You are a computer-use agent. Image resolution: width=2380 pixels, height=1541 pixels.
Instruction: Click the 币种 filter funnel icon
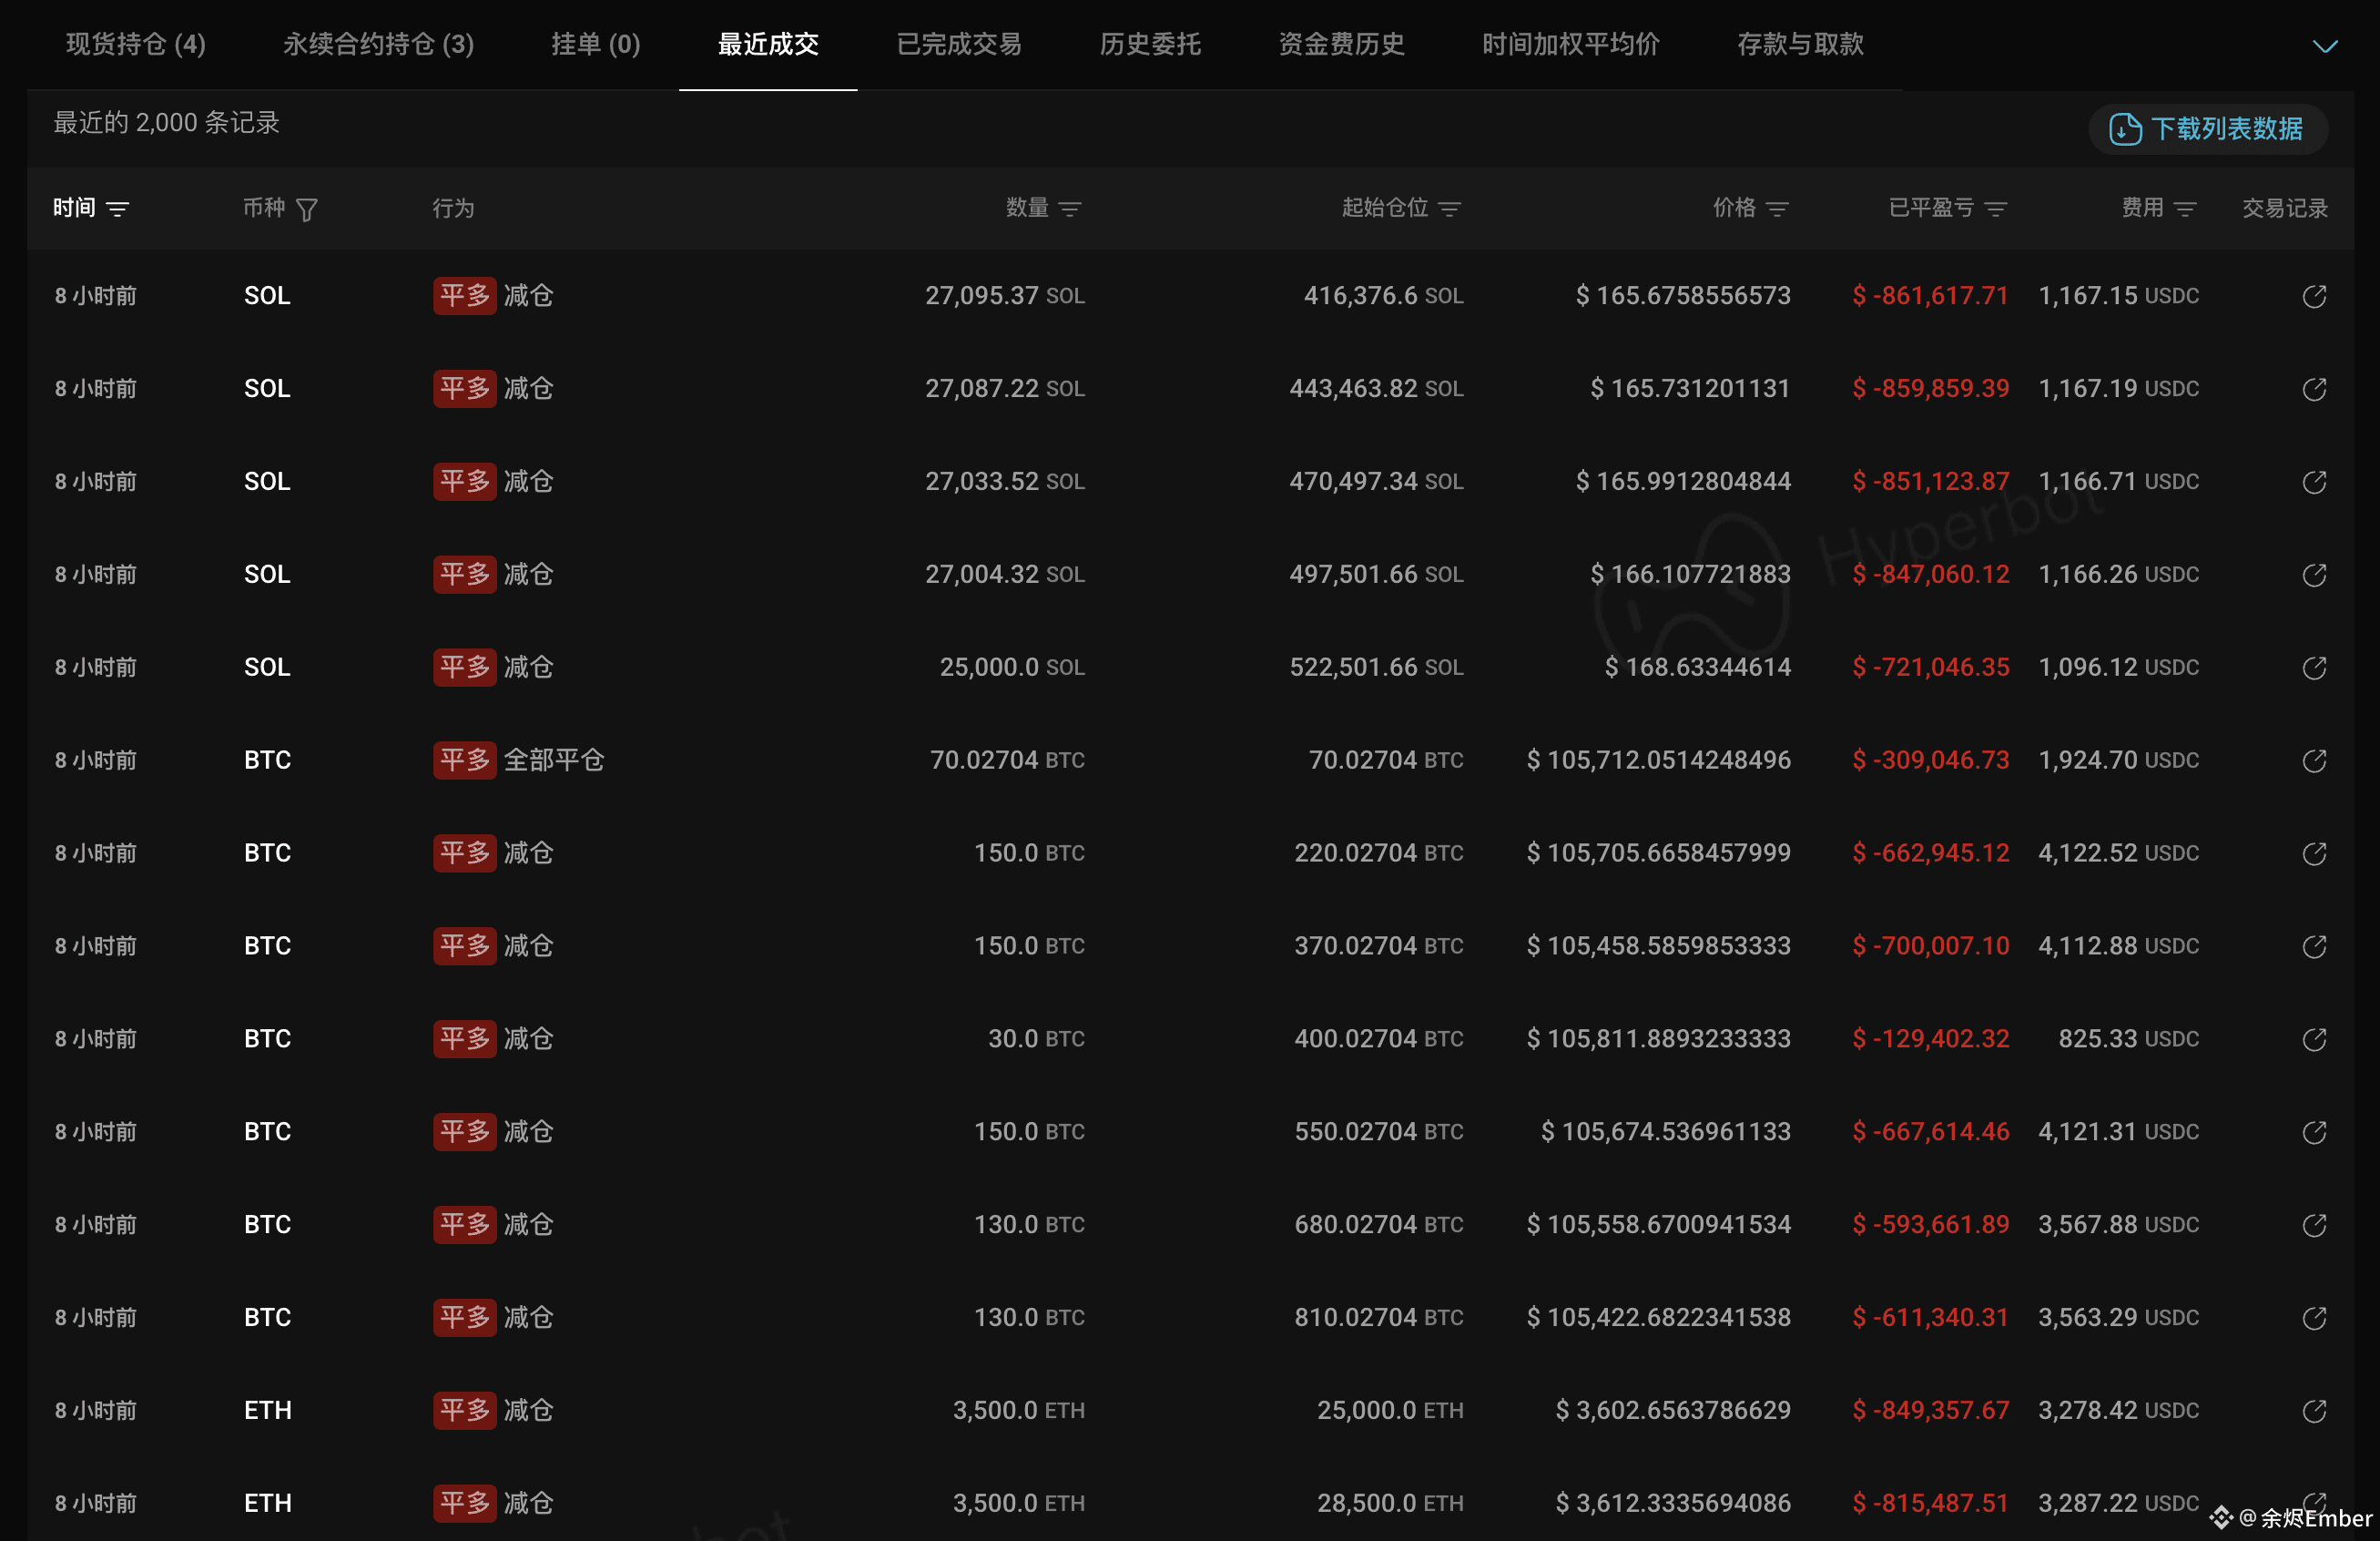click(307, 209)
